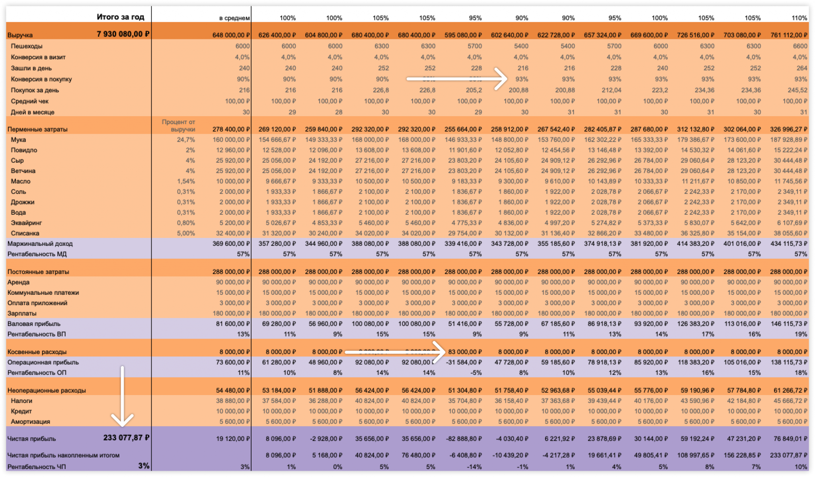Image resolution: width=815 pixels, height=477 pixels.
Task: Click the 'Выручка' row label
Action: (x=20, y=35)
